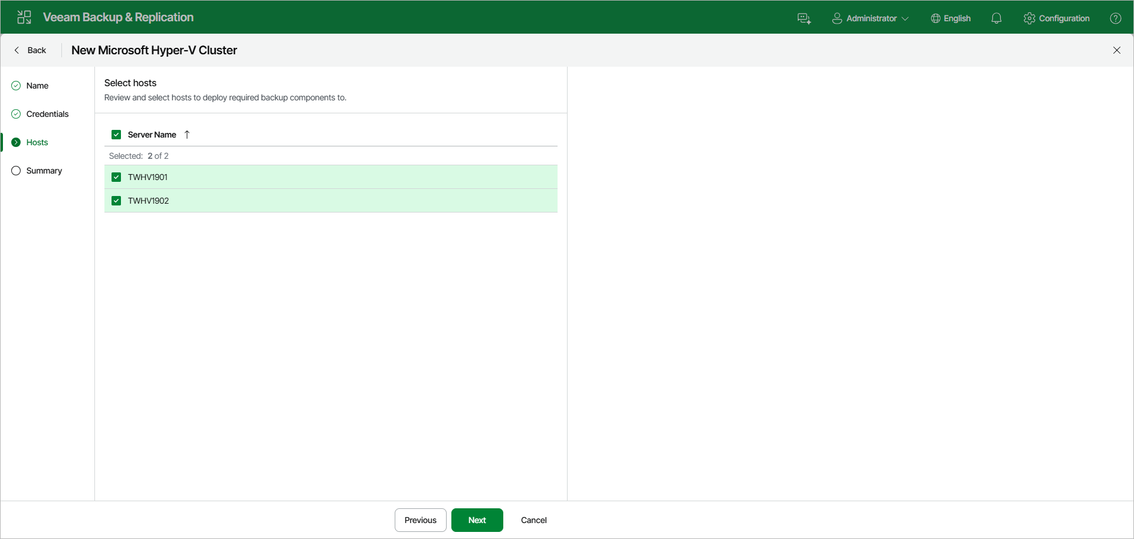1134x539 pixels.
Task: Click the Select hosts section heading
Action: pos(130,83)
